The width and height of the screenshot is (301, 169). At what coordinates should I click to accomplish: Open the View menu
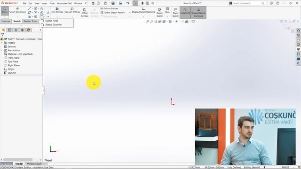point(37,3)
